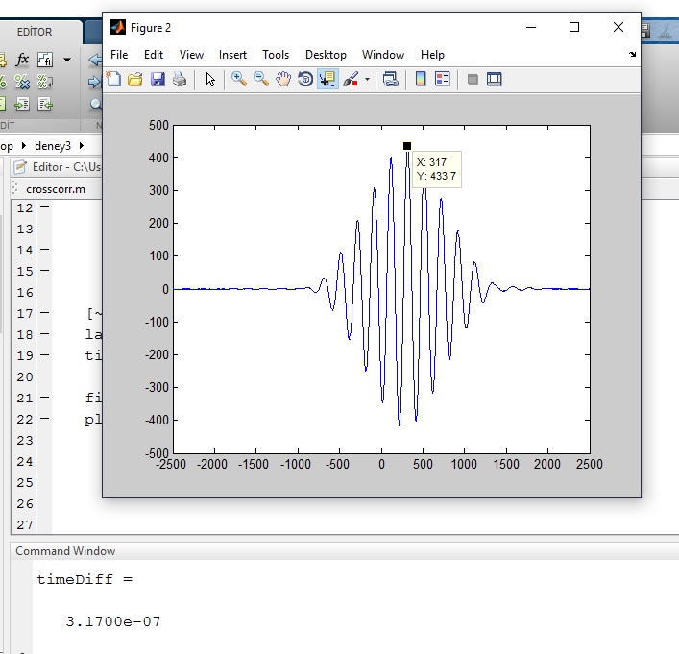Select the Rotate 3D tool
The image size is (679, 654).
305,80
